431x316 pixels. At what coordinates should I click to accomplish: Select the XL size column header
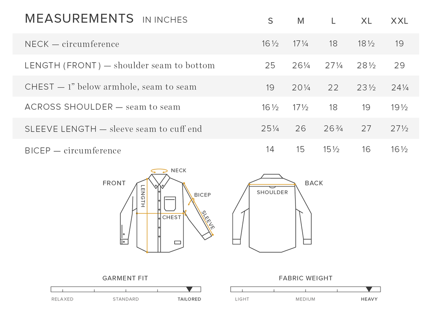click(x=366, y=21)
